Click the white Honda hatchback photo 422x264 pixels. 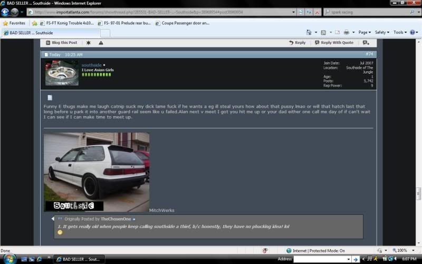(x=96, y=172)
